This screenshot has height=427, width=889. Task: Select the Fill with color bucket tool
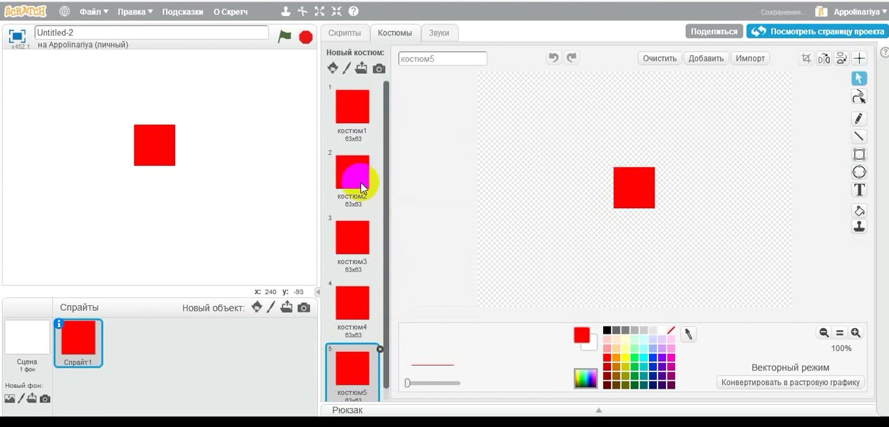tap(859, 210)
